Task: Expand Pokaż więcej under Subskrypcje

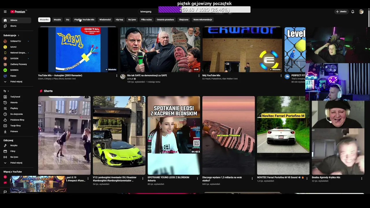Action: click(16, 81)
